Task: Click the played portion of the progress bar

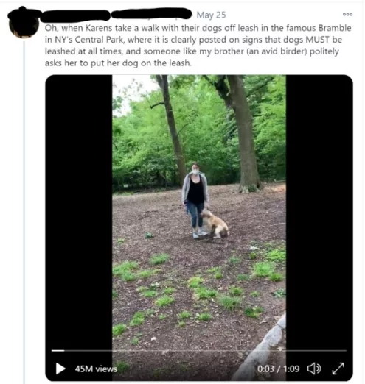Action: (58, 351)
